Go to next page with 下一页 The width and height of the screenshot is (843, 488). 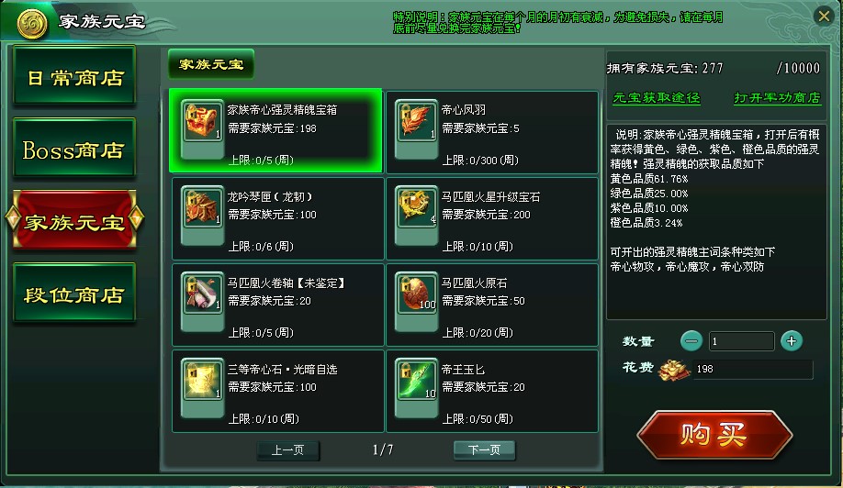point(484,449)
